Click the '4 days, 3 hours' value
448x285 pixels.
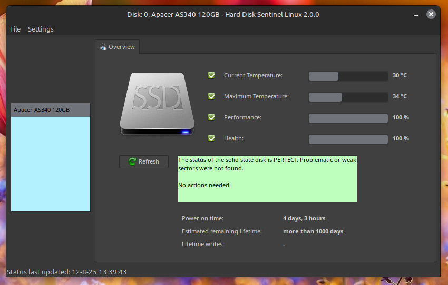tap(304, 218)
